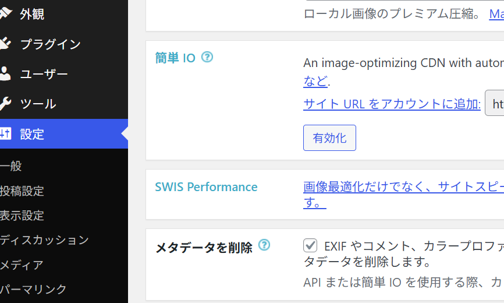The image size is (504, 303).
Task: Click the プラグイン plug icon
Action: point(5,44)
